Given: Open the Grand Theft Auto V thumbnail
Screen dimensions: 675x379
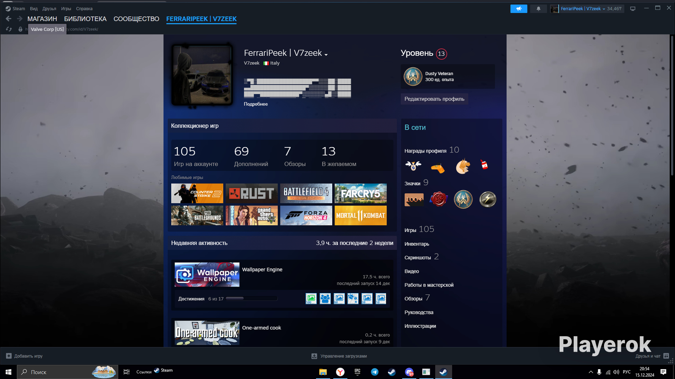Looking at the screenshot, I should click(252, 215).
